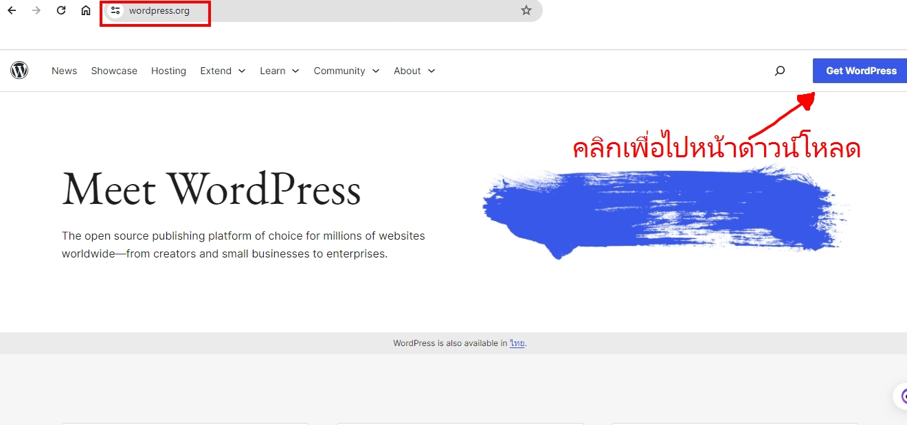The width and height of the screenshot is (907, 425).
Task: Open the site search magnifier icon
Action: (780, 71)
